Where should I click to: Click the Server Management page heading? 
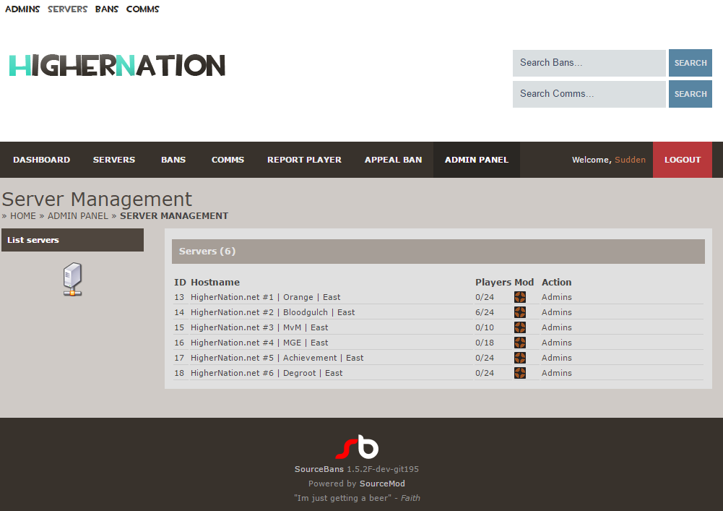click(97, 199)
